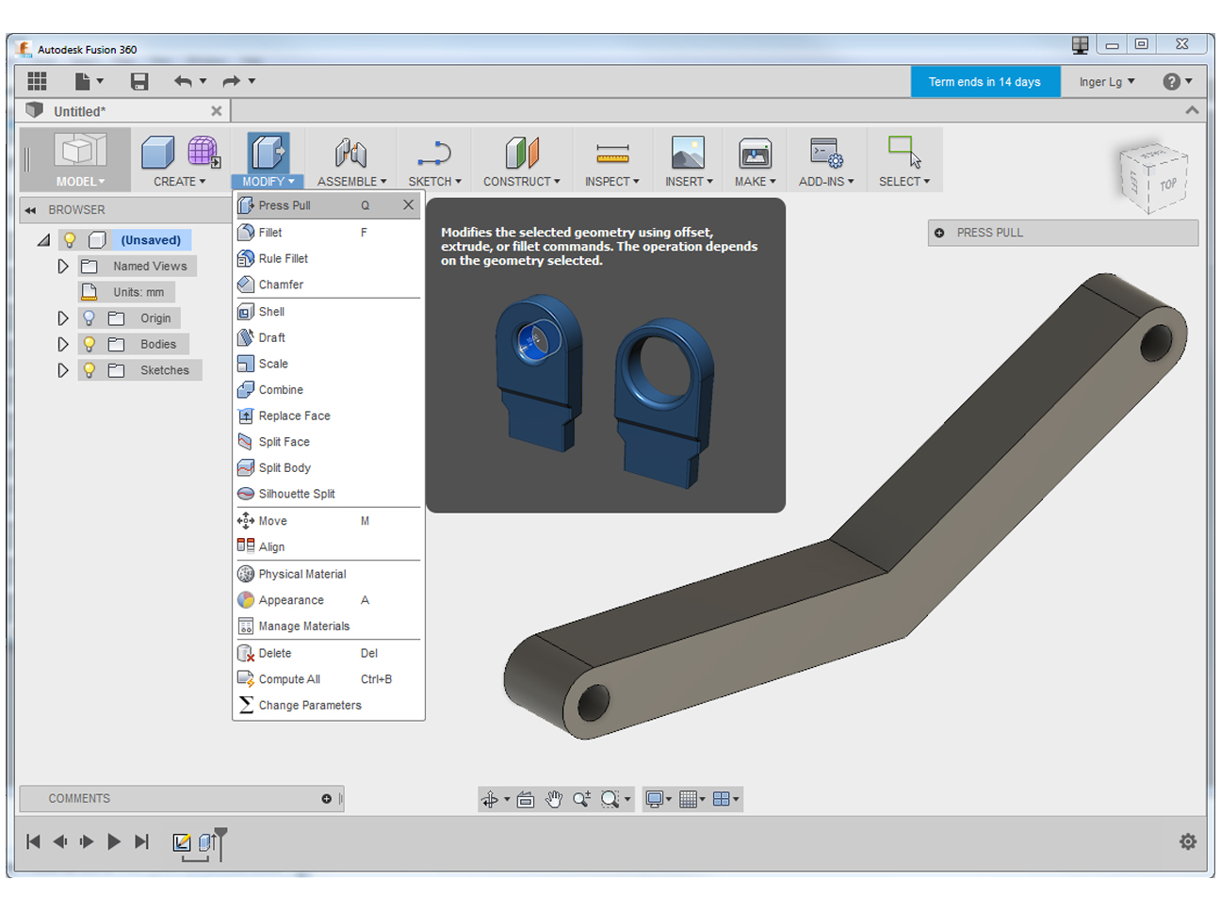The image size is (1221, 912).
Task: Open the data panel grid icon
Action: 38,81
